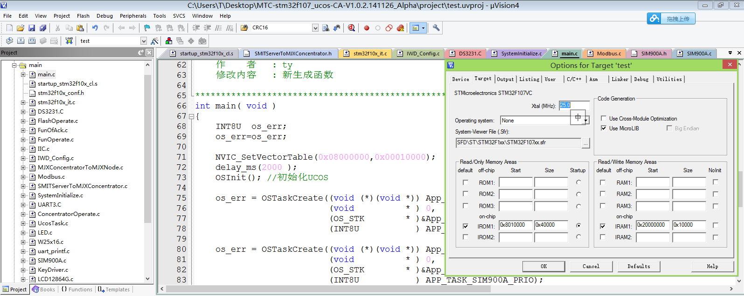This screenshot has width=744, height=296.
Task: Uncheck Use MicroLIB option
Action: [604, 128]
